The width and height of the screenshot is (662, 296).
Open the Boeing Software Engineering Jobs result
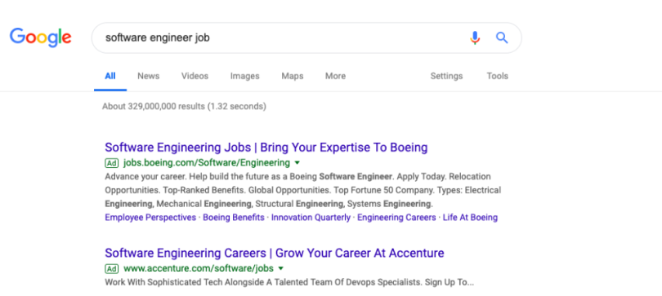point(266,148)
